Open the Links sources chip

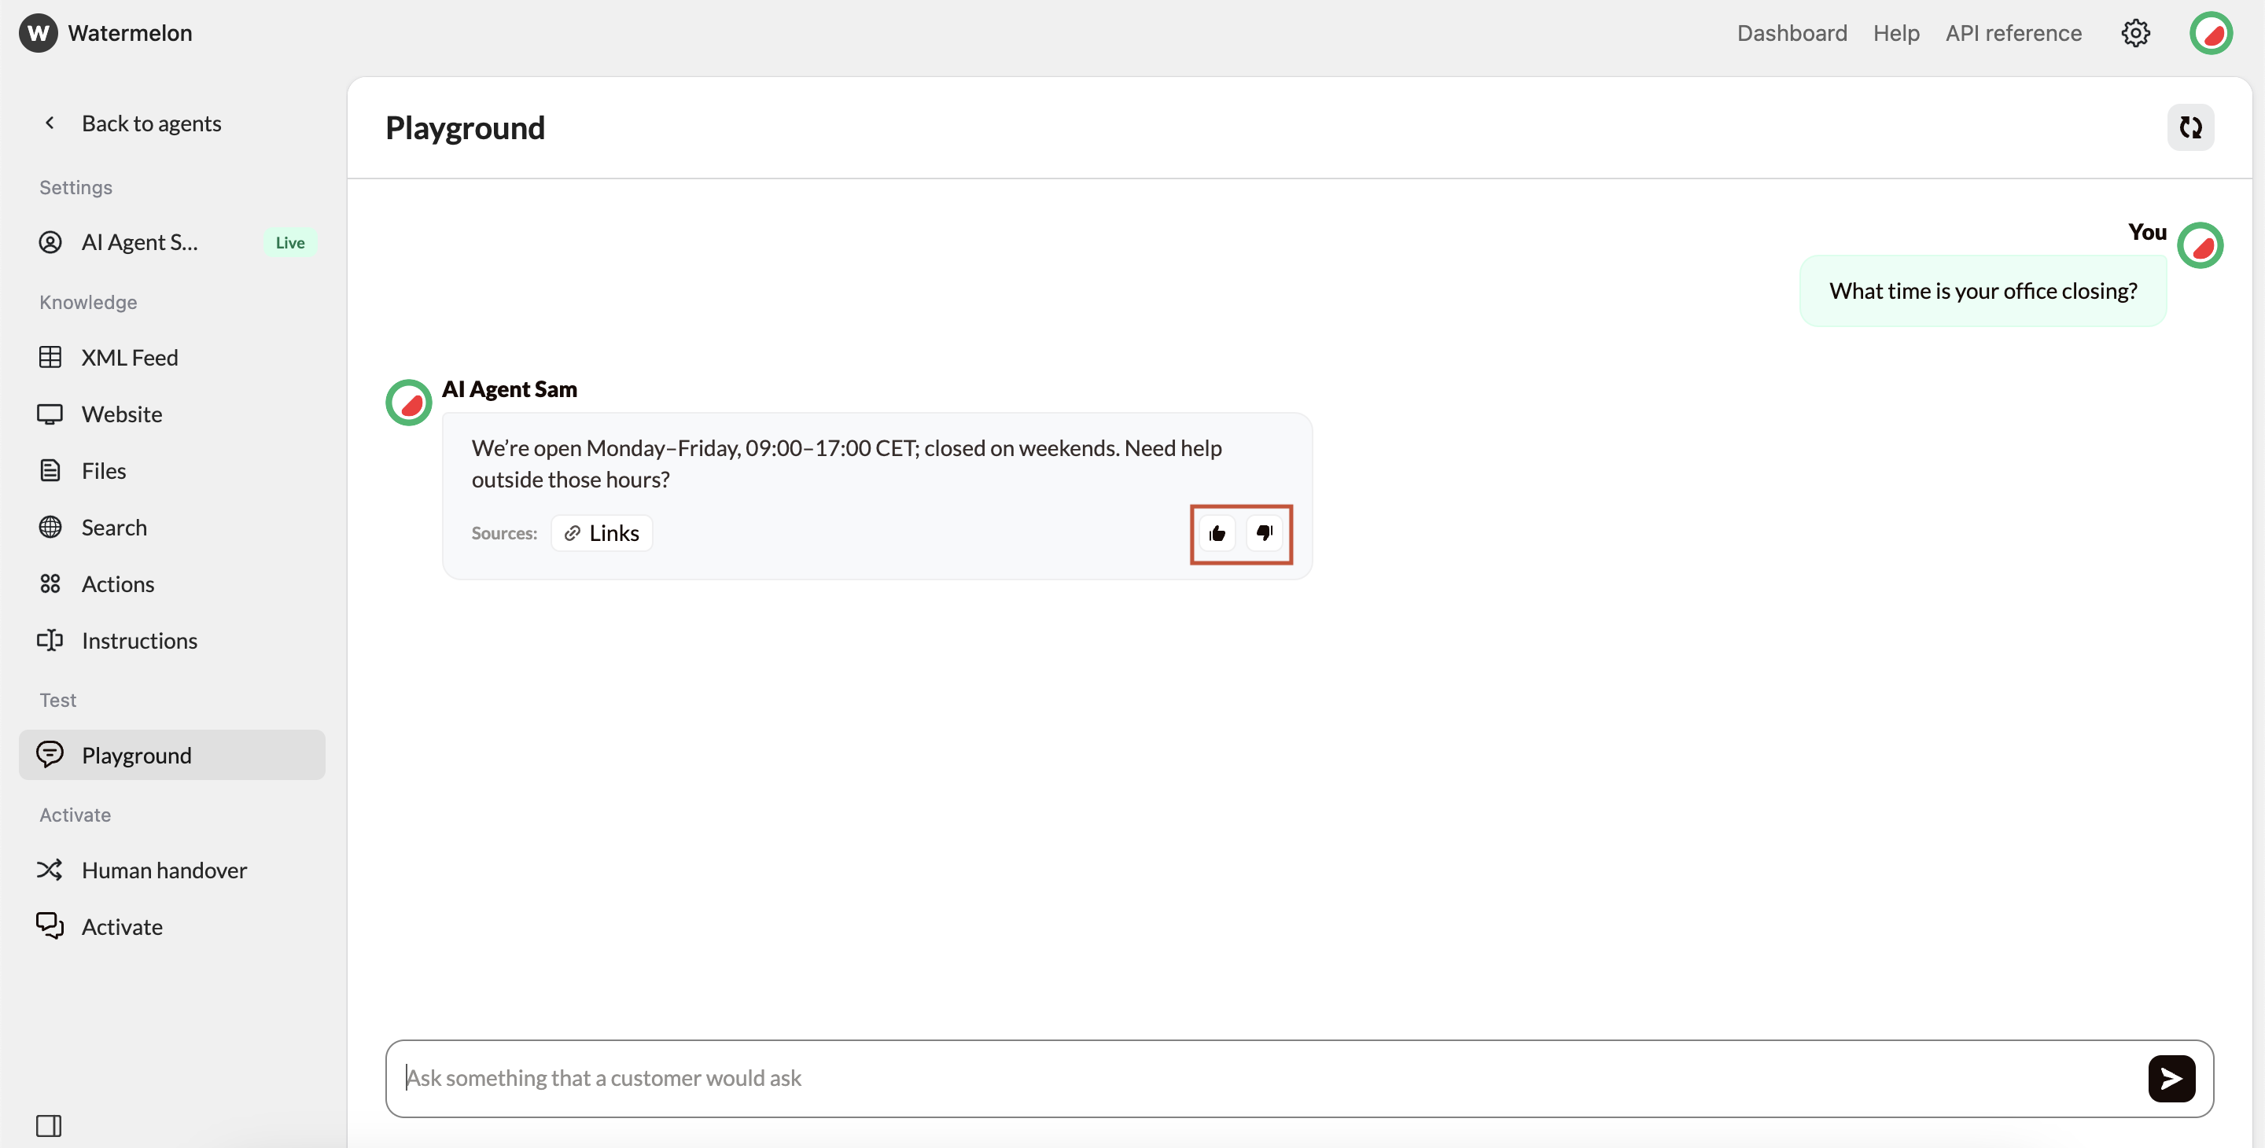click(x=602, y=532)
